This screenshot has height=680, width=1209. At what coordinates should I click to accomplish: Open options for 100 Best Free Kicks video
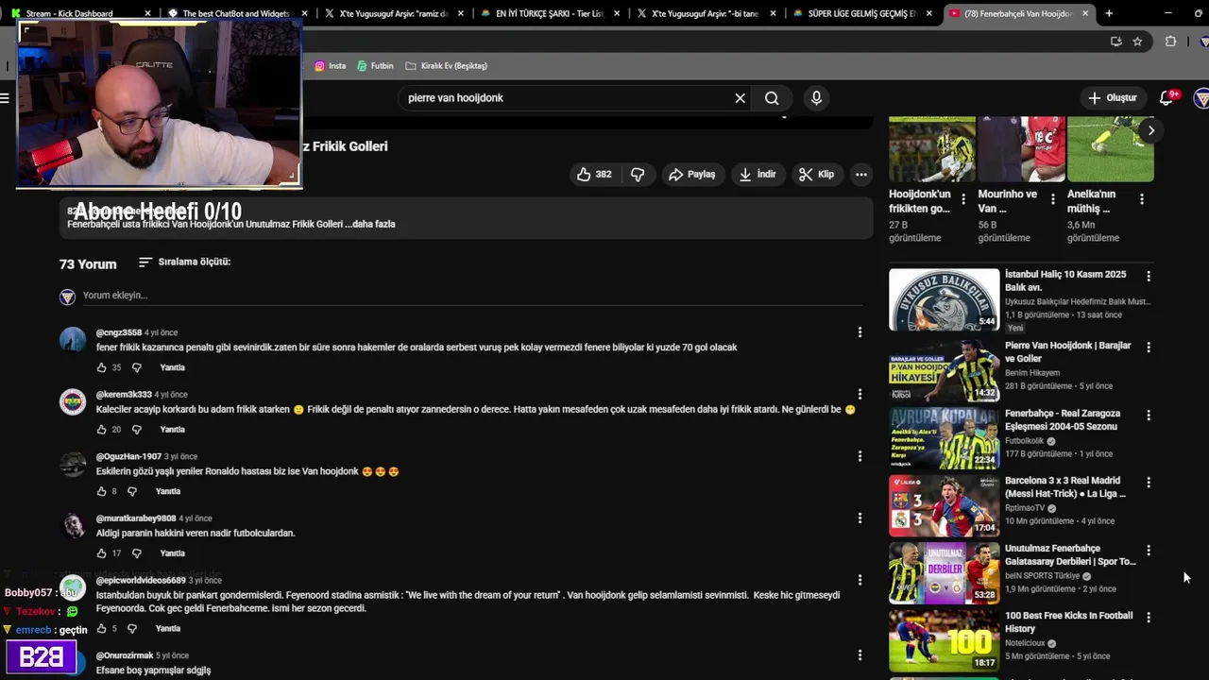[x=1149, y=618]
